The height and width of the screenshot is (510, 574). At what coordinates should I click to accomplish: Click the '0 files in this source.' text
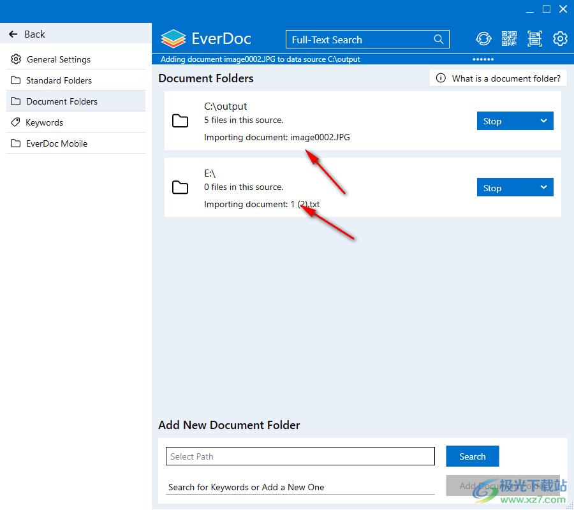pos(244,187)
